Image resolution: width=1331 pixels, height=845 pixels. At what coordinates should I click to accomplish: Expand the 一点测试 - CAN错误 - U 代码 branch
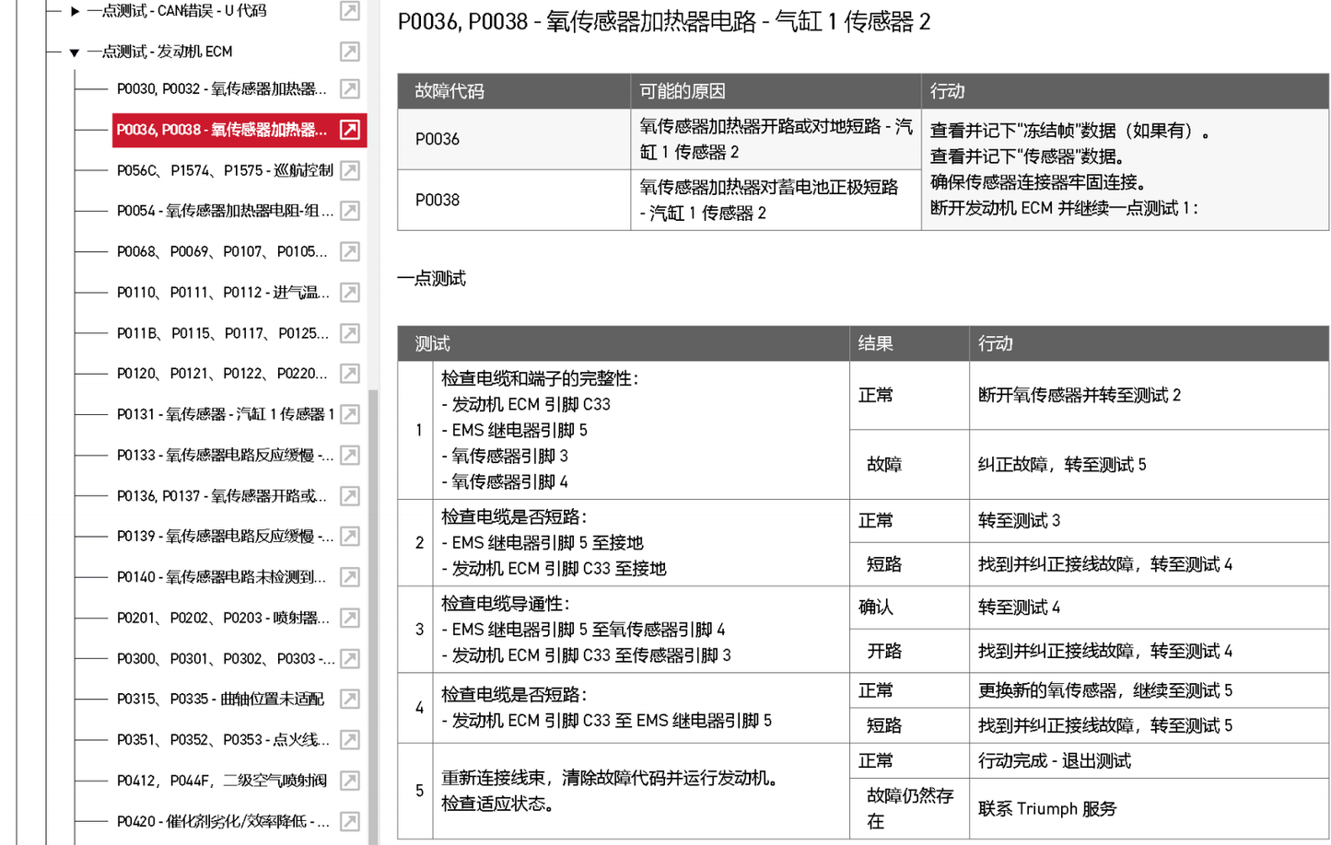coord(74,11)
